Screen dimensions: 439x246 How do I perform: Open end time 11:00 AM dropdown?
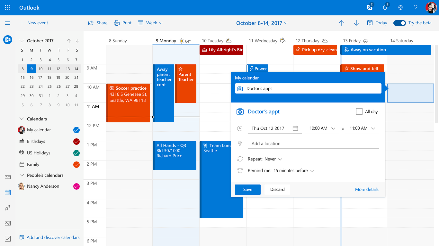(x=362, y=128)
